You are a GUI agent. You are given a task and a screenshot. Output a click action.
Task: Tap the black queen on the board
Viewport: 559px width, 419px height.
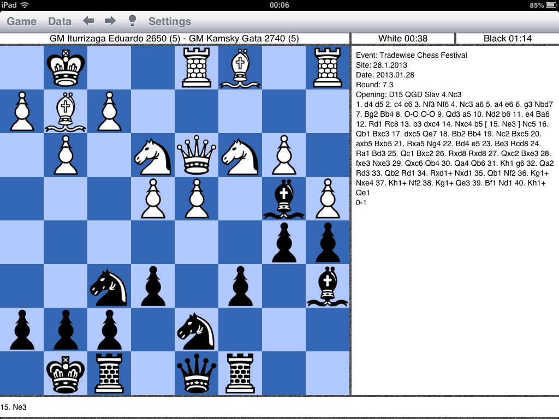click(197, 373)
